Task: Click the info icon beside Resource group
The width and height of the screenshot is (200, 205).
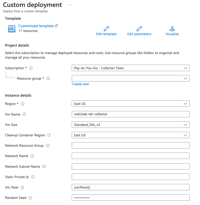Action: (48, 79)
